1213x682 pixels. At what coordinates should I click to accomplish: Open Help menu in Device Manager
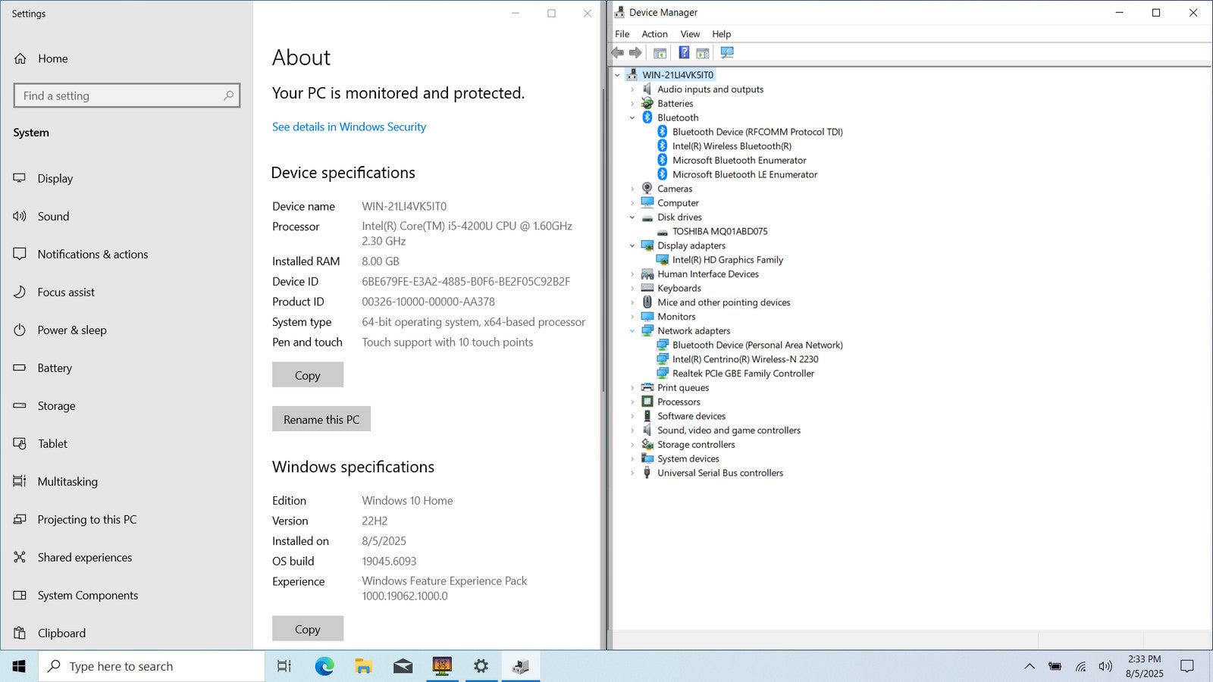click(x=721, y=34)
